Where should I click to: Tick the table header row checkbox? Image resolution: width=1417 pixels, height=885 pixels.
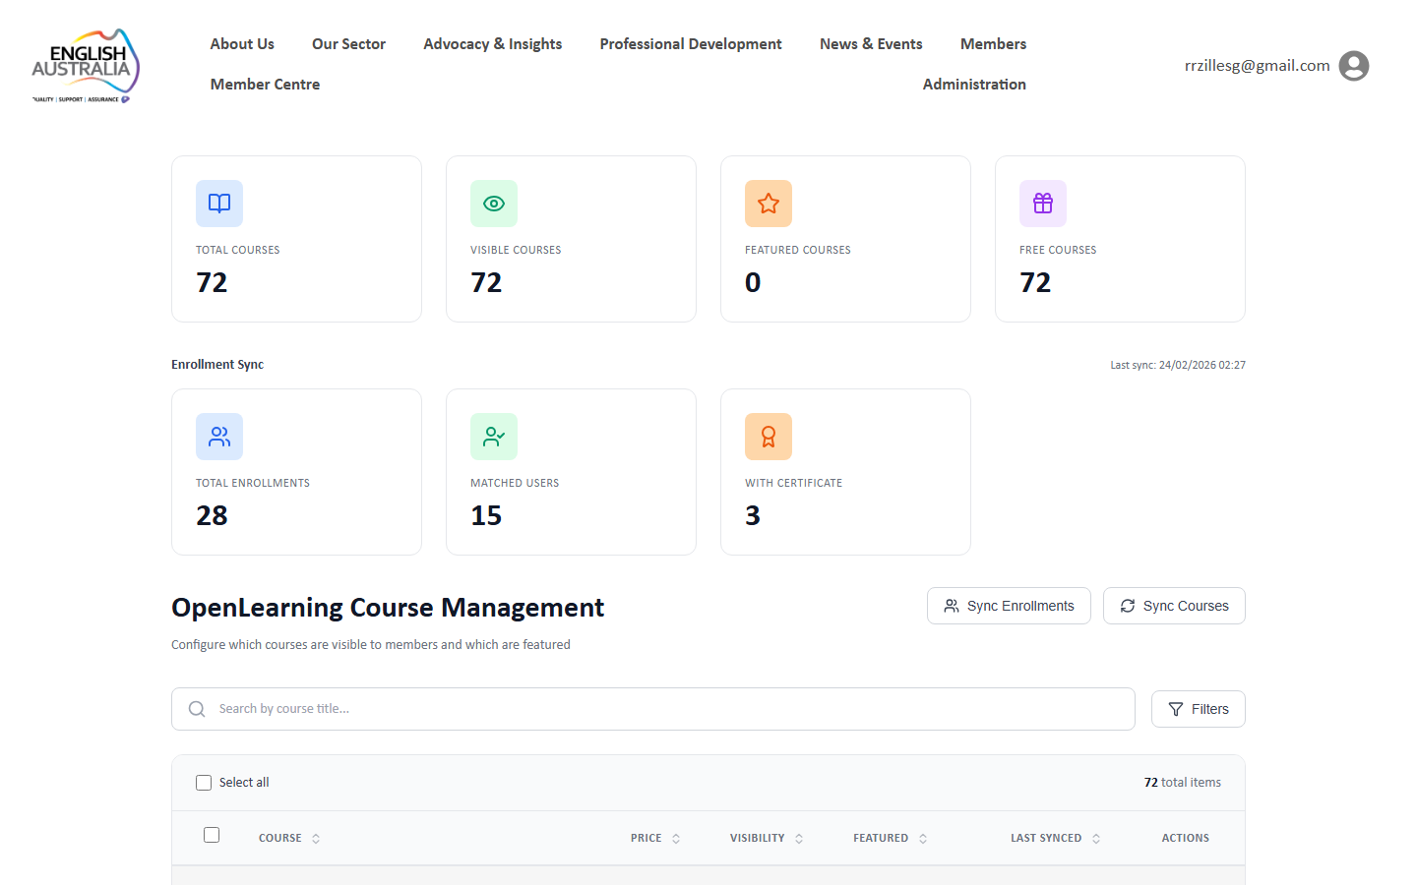click(x=212, y=835)
